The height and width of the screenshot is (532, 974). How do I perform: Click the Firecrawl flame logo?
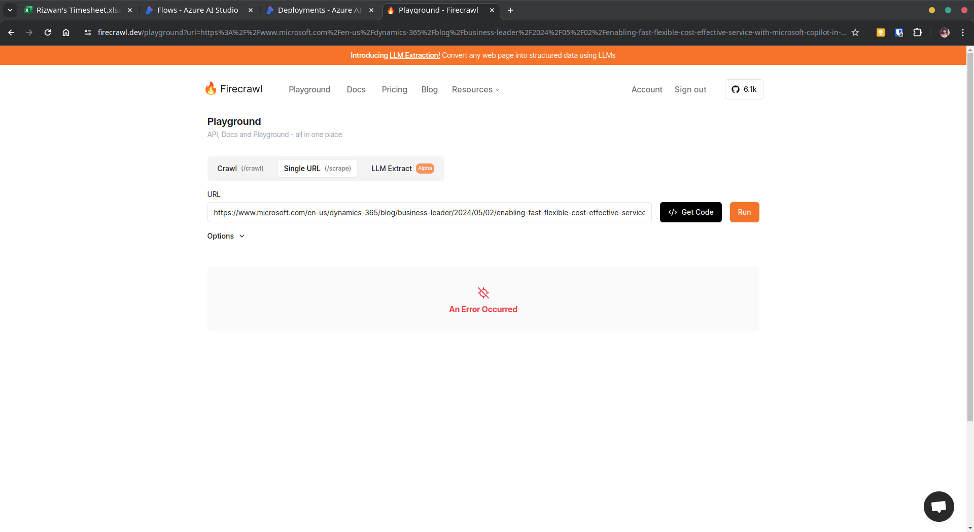click(211, 89)
